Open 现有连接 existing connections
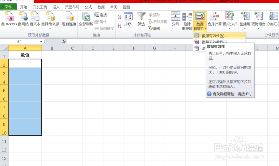This screenshot has width=279, height=166. [69, 19]
